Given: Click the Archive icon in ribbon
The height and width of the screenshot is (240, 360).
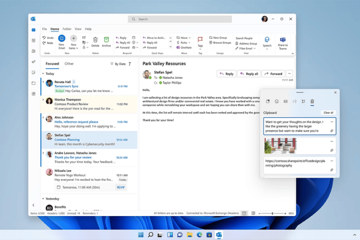Looking at the screenshot, I should pyautogui.click(x=106, y=42).
